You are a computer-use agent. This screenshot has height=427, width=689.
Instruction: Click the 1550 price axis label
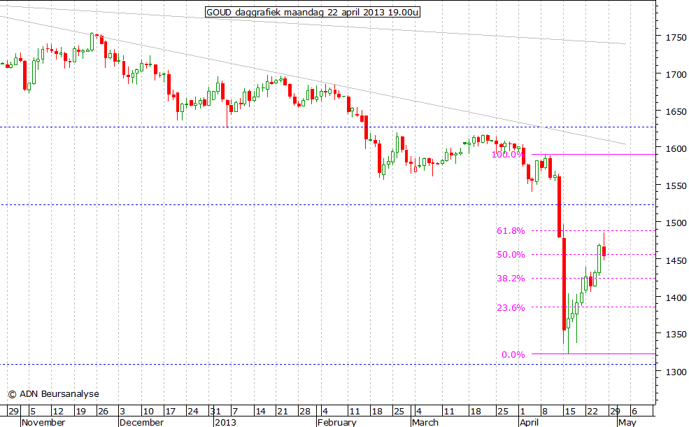tap(676, 186)
